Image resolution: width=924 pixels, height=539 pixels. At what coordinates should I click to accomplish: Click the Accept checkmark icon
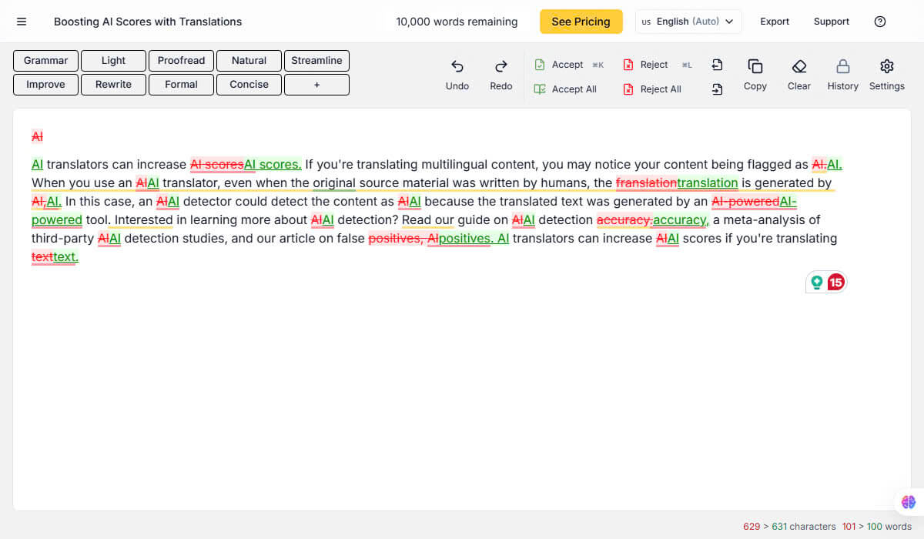[x=540, y=65]
